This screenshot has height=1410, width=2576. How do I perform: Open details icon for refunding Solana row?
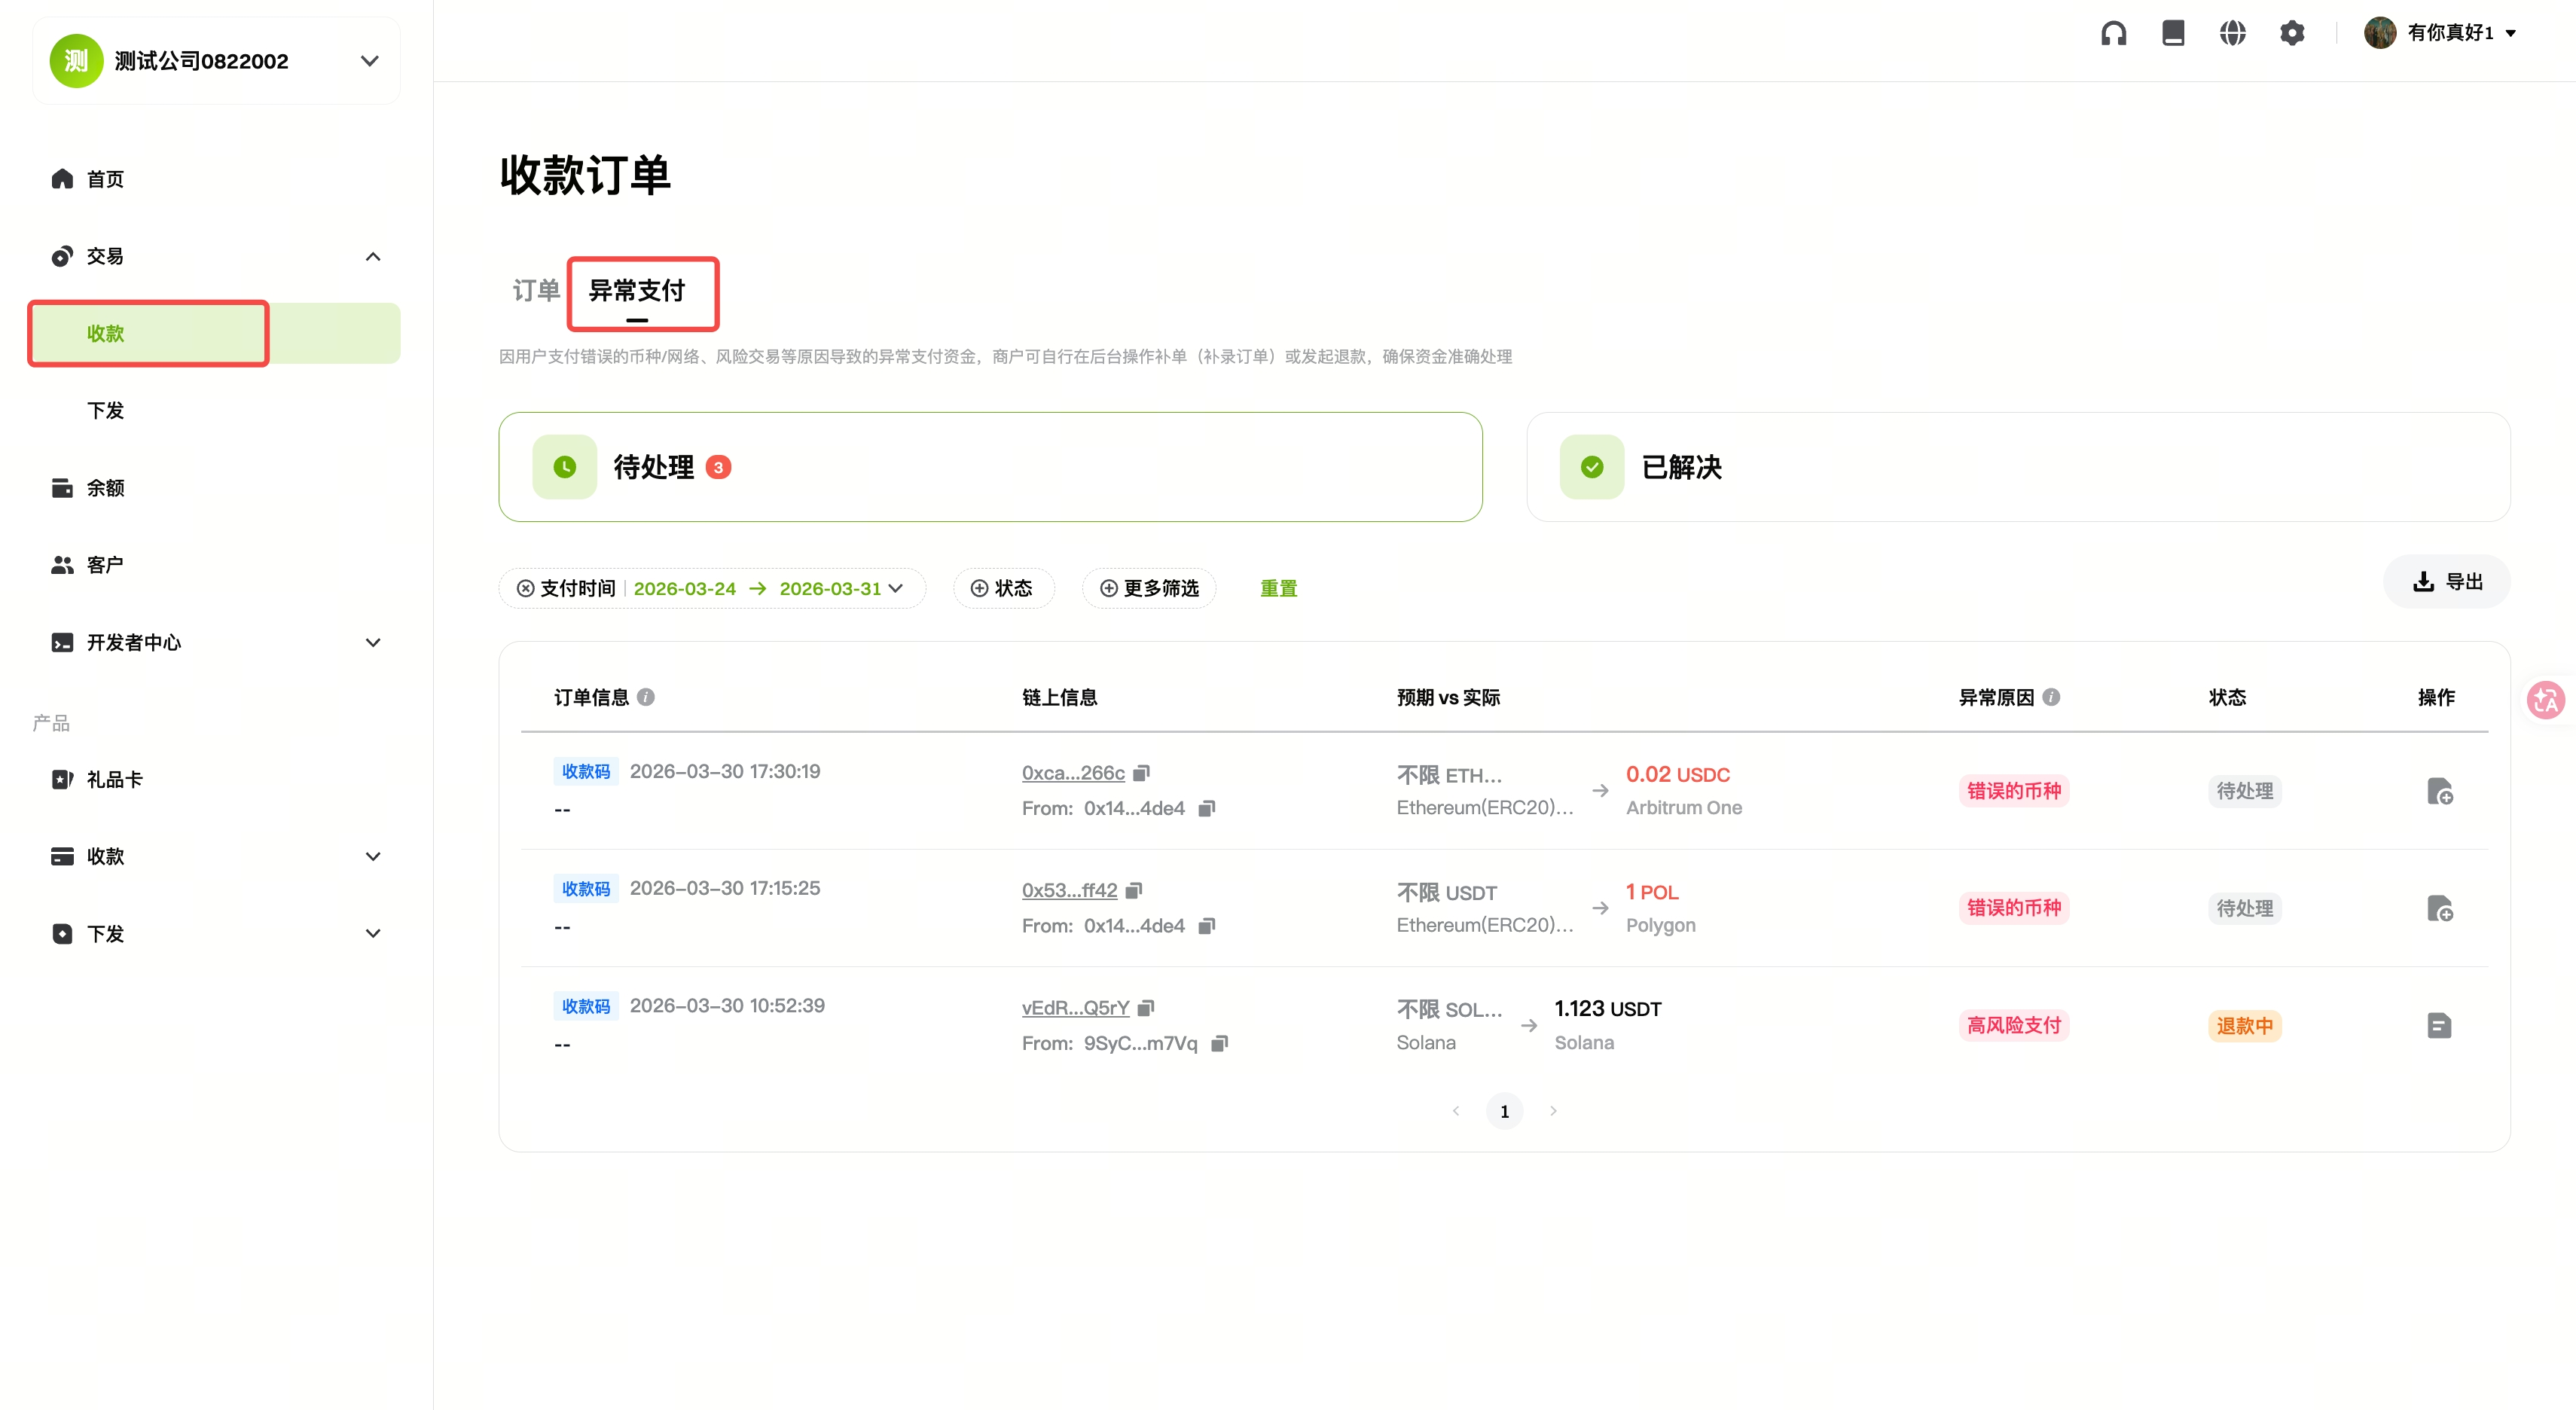(x=2439, y=1025)
